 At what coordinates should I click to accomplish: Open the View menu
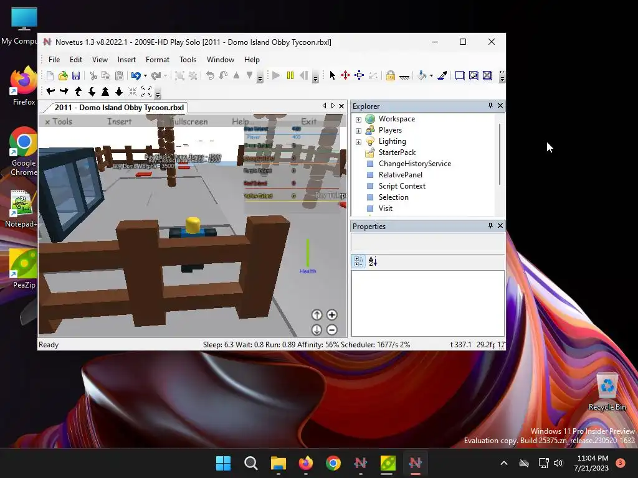(x=100, y=60)
